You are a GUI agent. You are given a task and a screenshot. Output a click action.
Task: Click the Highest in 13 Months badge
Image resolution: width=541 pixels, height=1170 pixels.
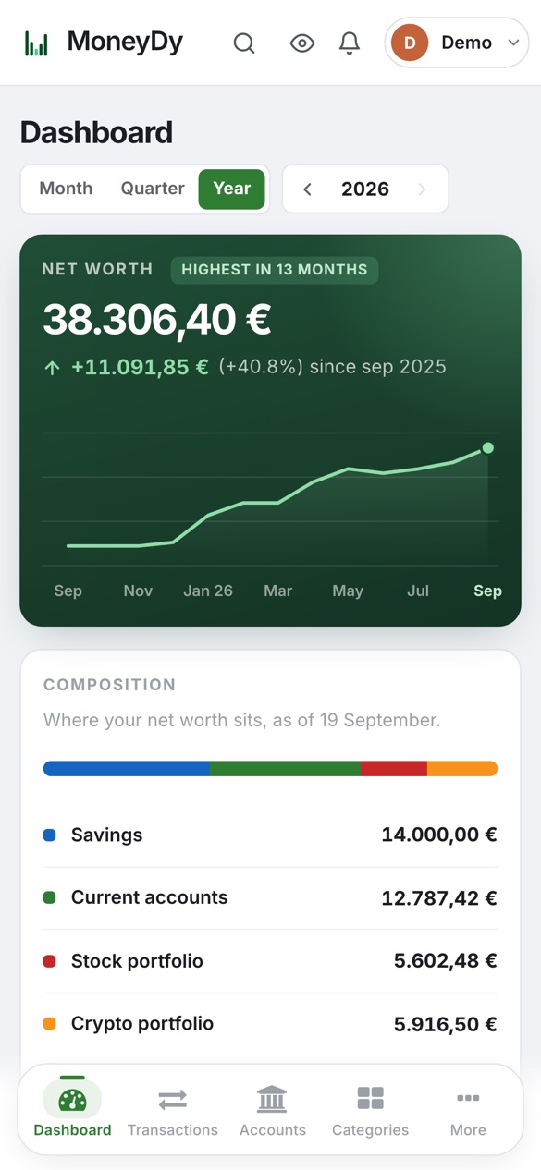click(x=275, y=270)
